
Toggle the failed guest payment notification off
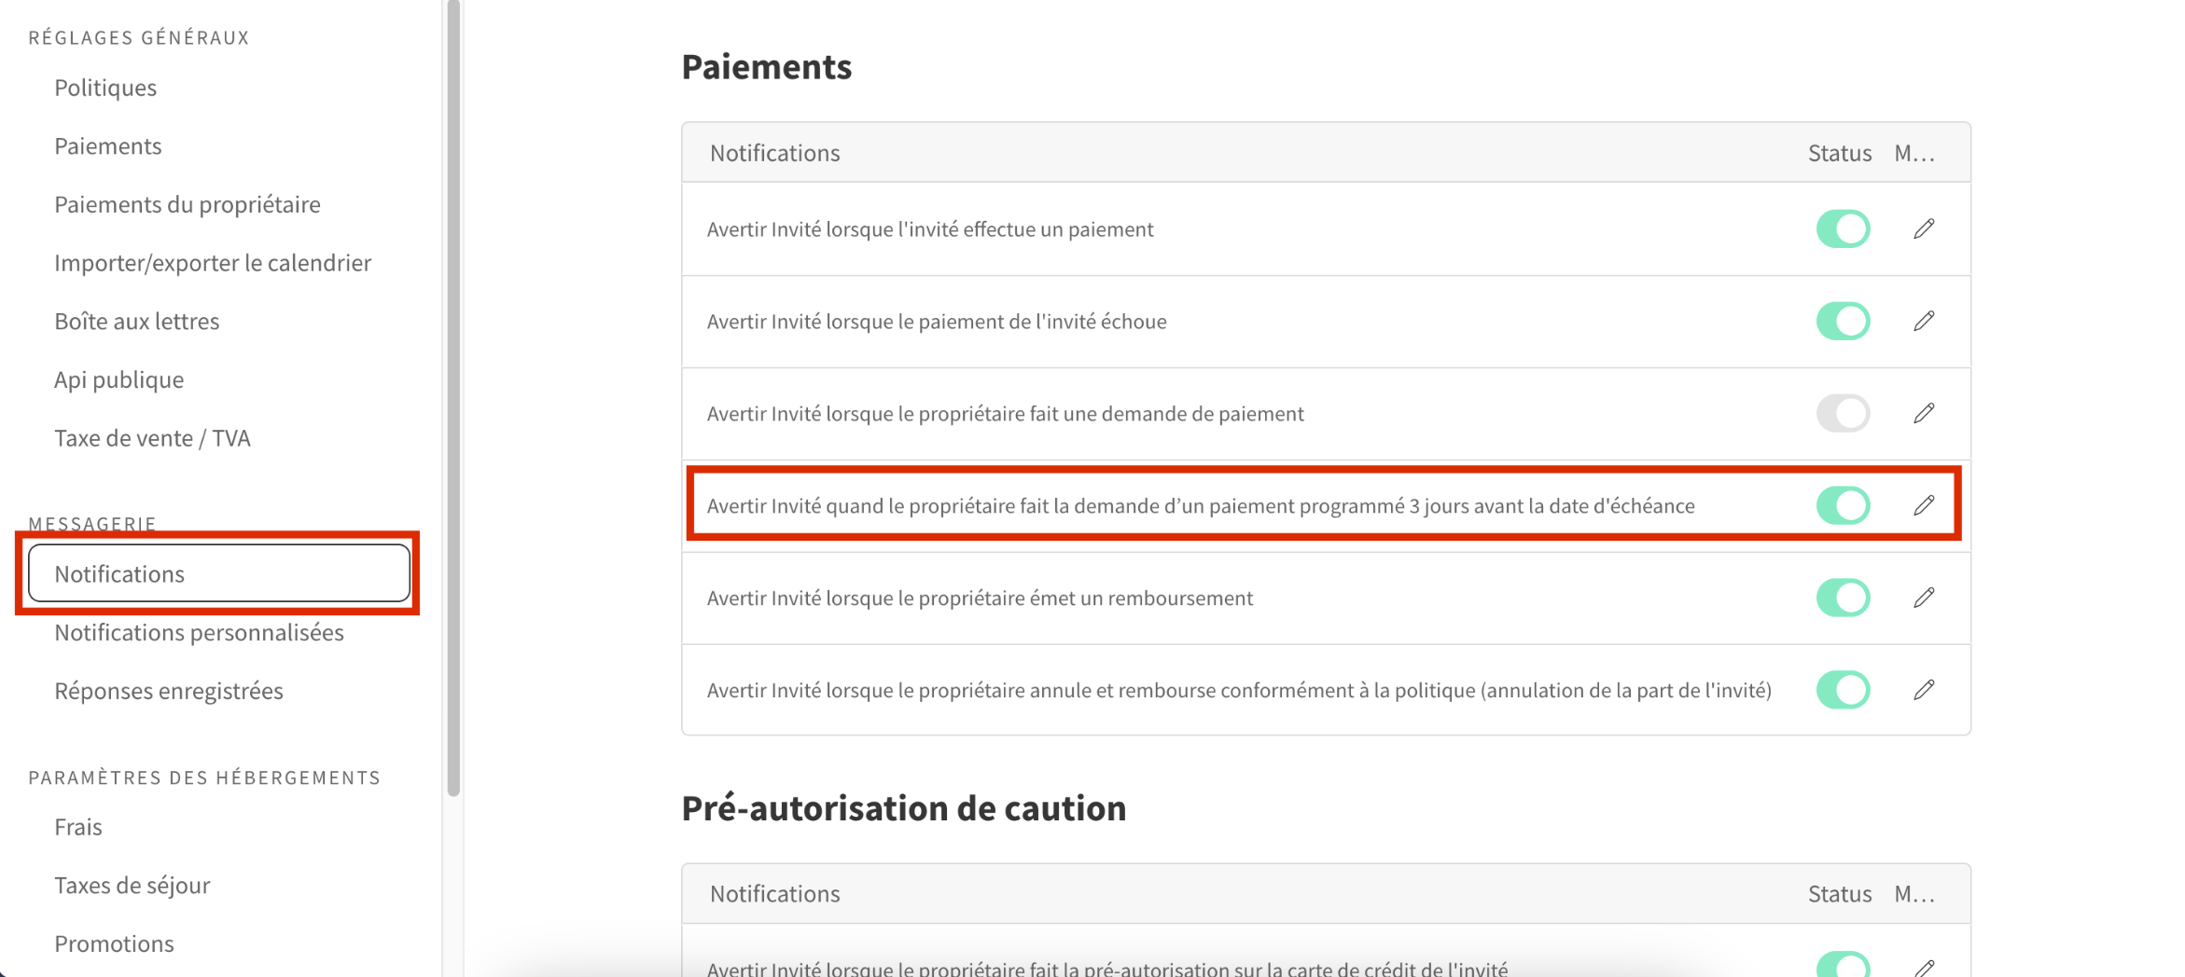pyautogui.click(x=1842, y=321)
